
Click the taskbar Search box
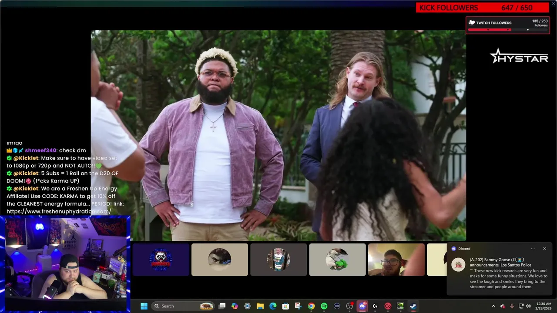tap(184, 306)
